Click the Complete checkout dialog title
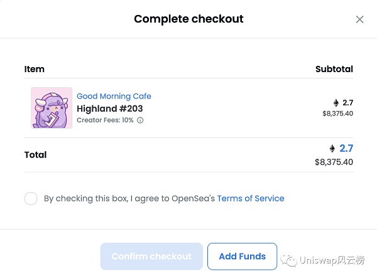 point(188,19)
